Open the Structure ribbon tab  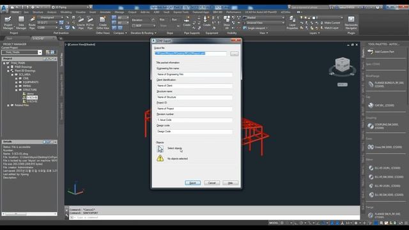point(38,12)
